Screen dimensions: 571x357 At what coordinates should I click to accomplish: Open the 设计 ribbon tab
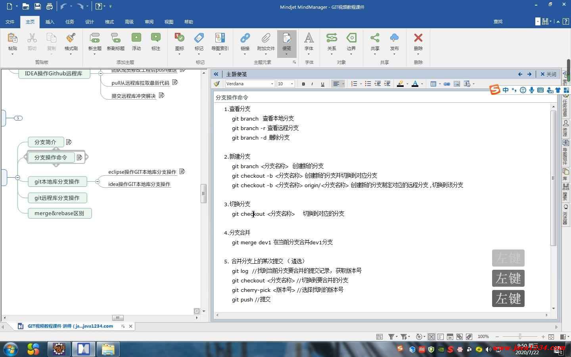90,22
